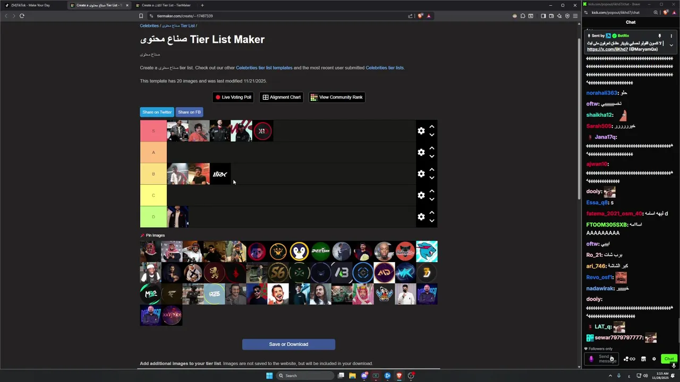
Task: Share tier list on FB
Action: (x=189, y=112)
